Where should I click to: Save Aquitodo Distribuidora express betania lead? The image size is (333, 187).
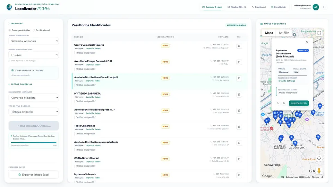[239, 143]
